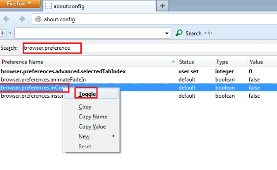Click the toolbar resize handle icon
This screenshot has width=277, height=170.
tap(210, 33)
